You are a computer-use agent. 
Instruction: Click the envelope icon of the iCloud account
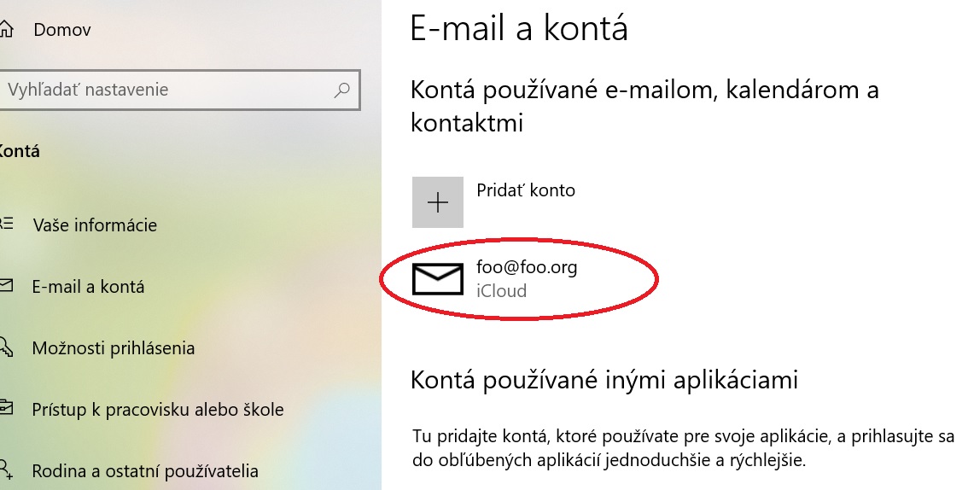coord(438,279)
